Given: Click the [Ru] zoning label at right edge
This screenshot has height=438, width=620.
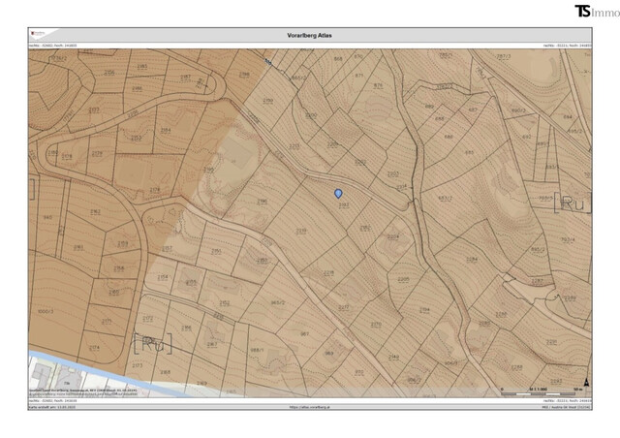Looking at the screenshot, I should 569,203.
